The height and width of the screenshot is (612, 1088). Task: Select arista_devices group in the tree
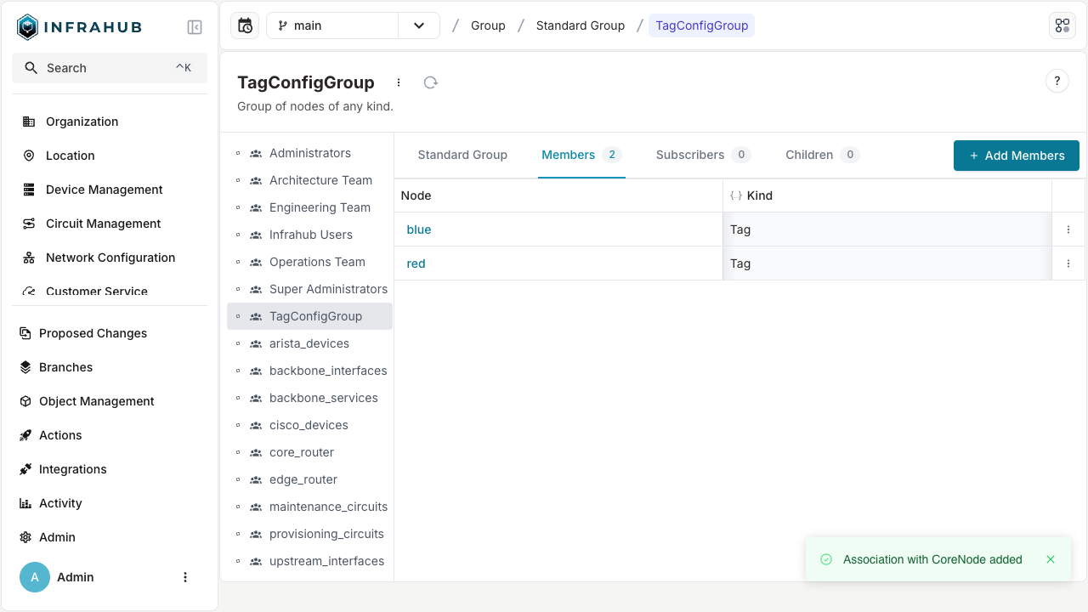point(309,343)
